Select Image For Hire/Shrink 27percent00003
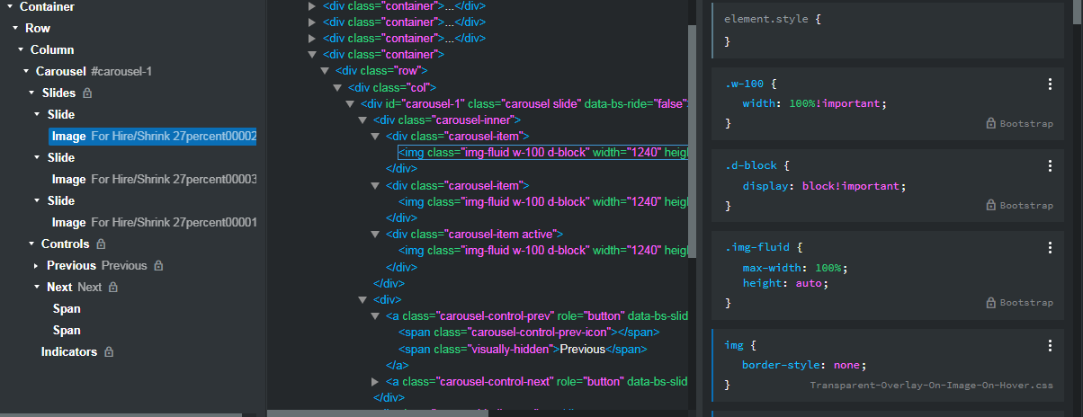Screen dimensions: 1083x417 tap(154, 179)
